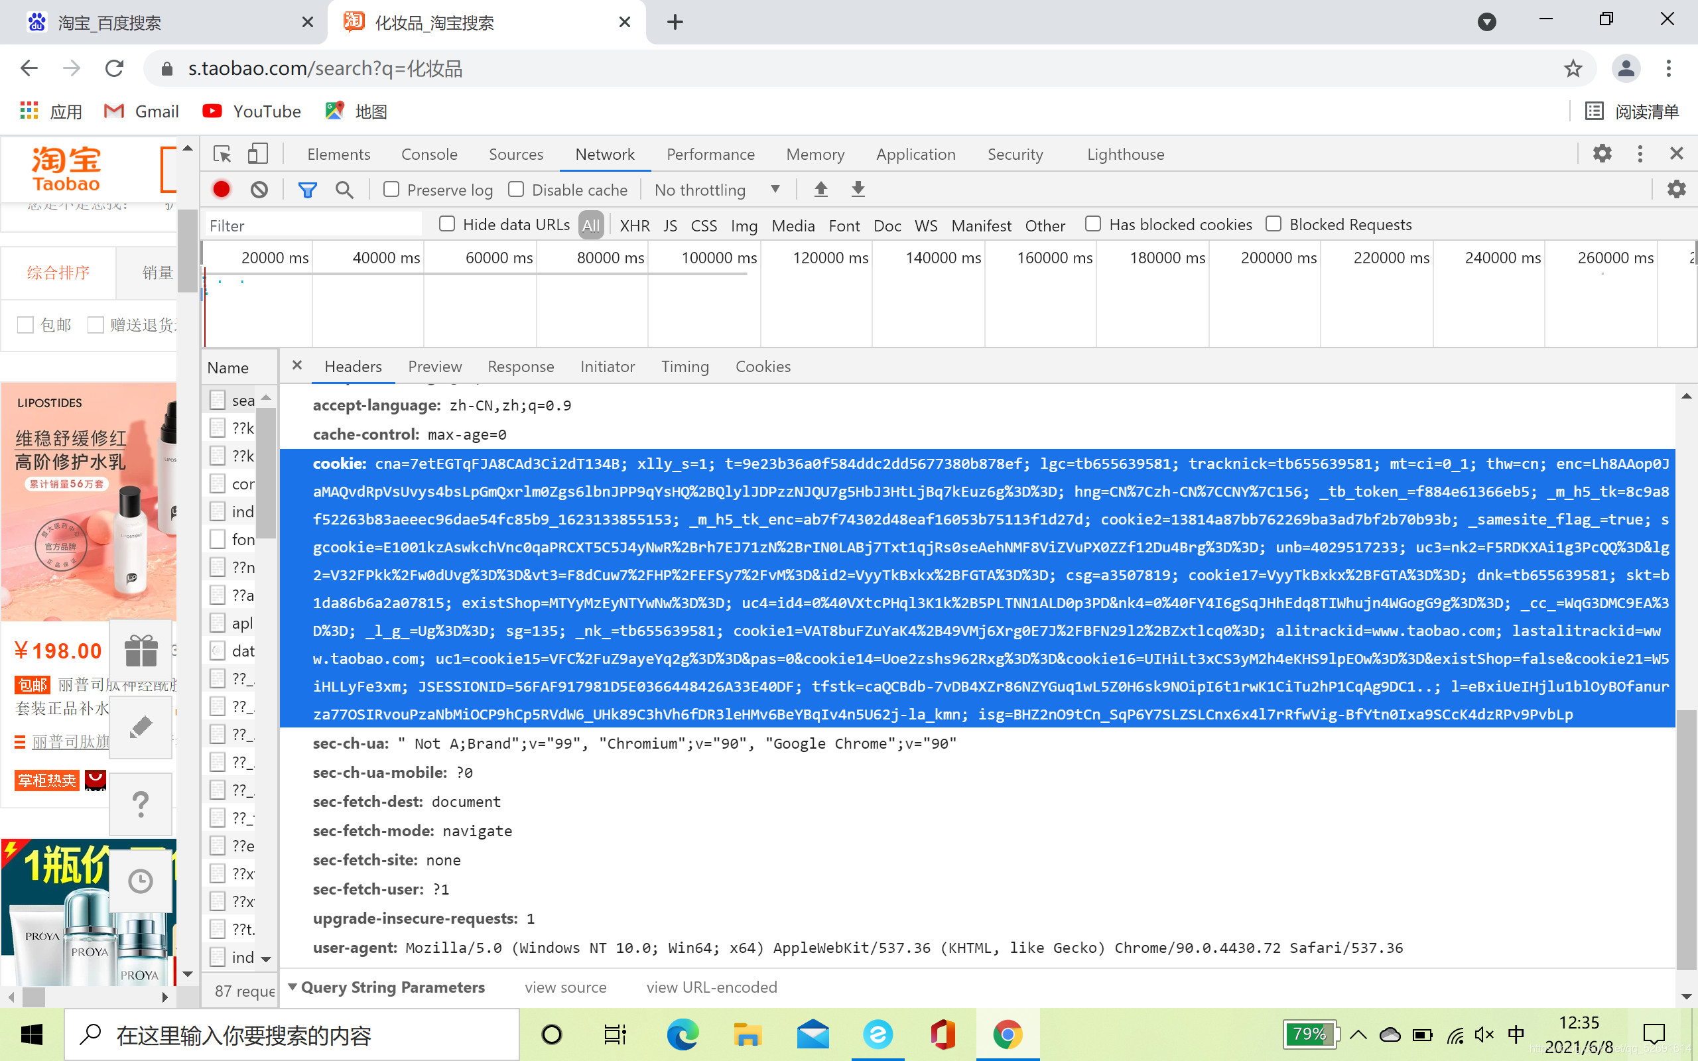Switch to the Response tab

tap(519, 365)
